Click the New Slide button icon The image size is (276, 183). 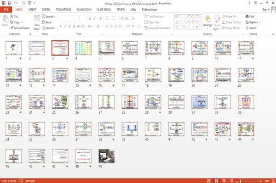(x=37, y=18)
